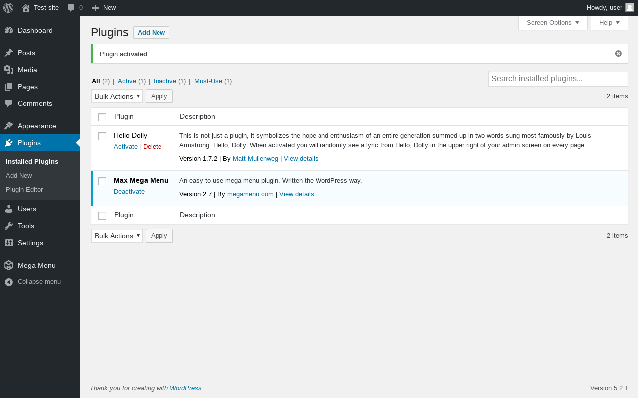This screenshot has height=398, width=638.
Task: Click the WordPress logo icon
Action: [x=8, y=8]
